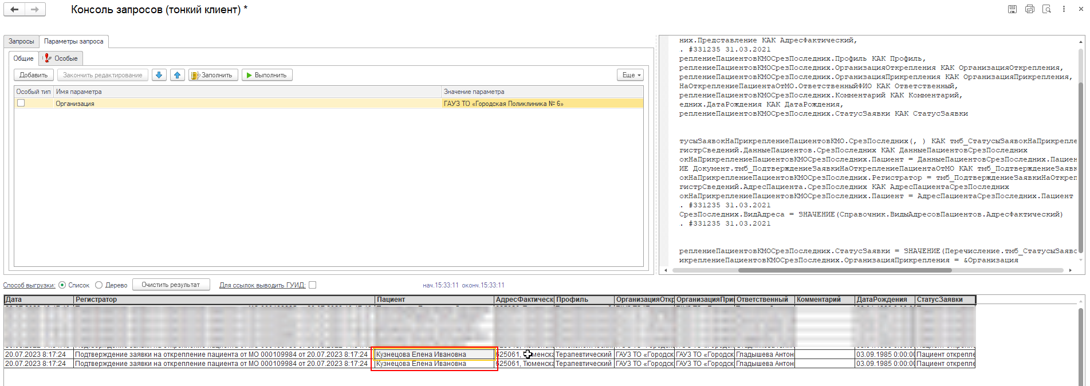Screen dimensions: 1090x386
Task: Tick the 'Особый тип' checkbox for Организация
Action: [21, 103]
